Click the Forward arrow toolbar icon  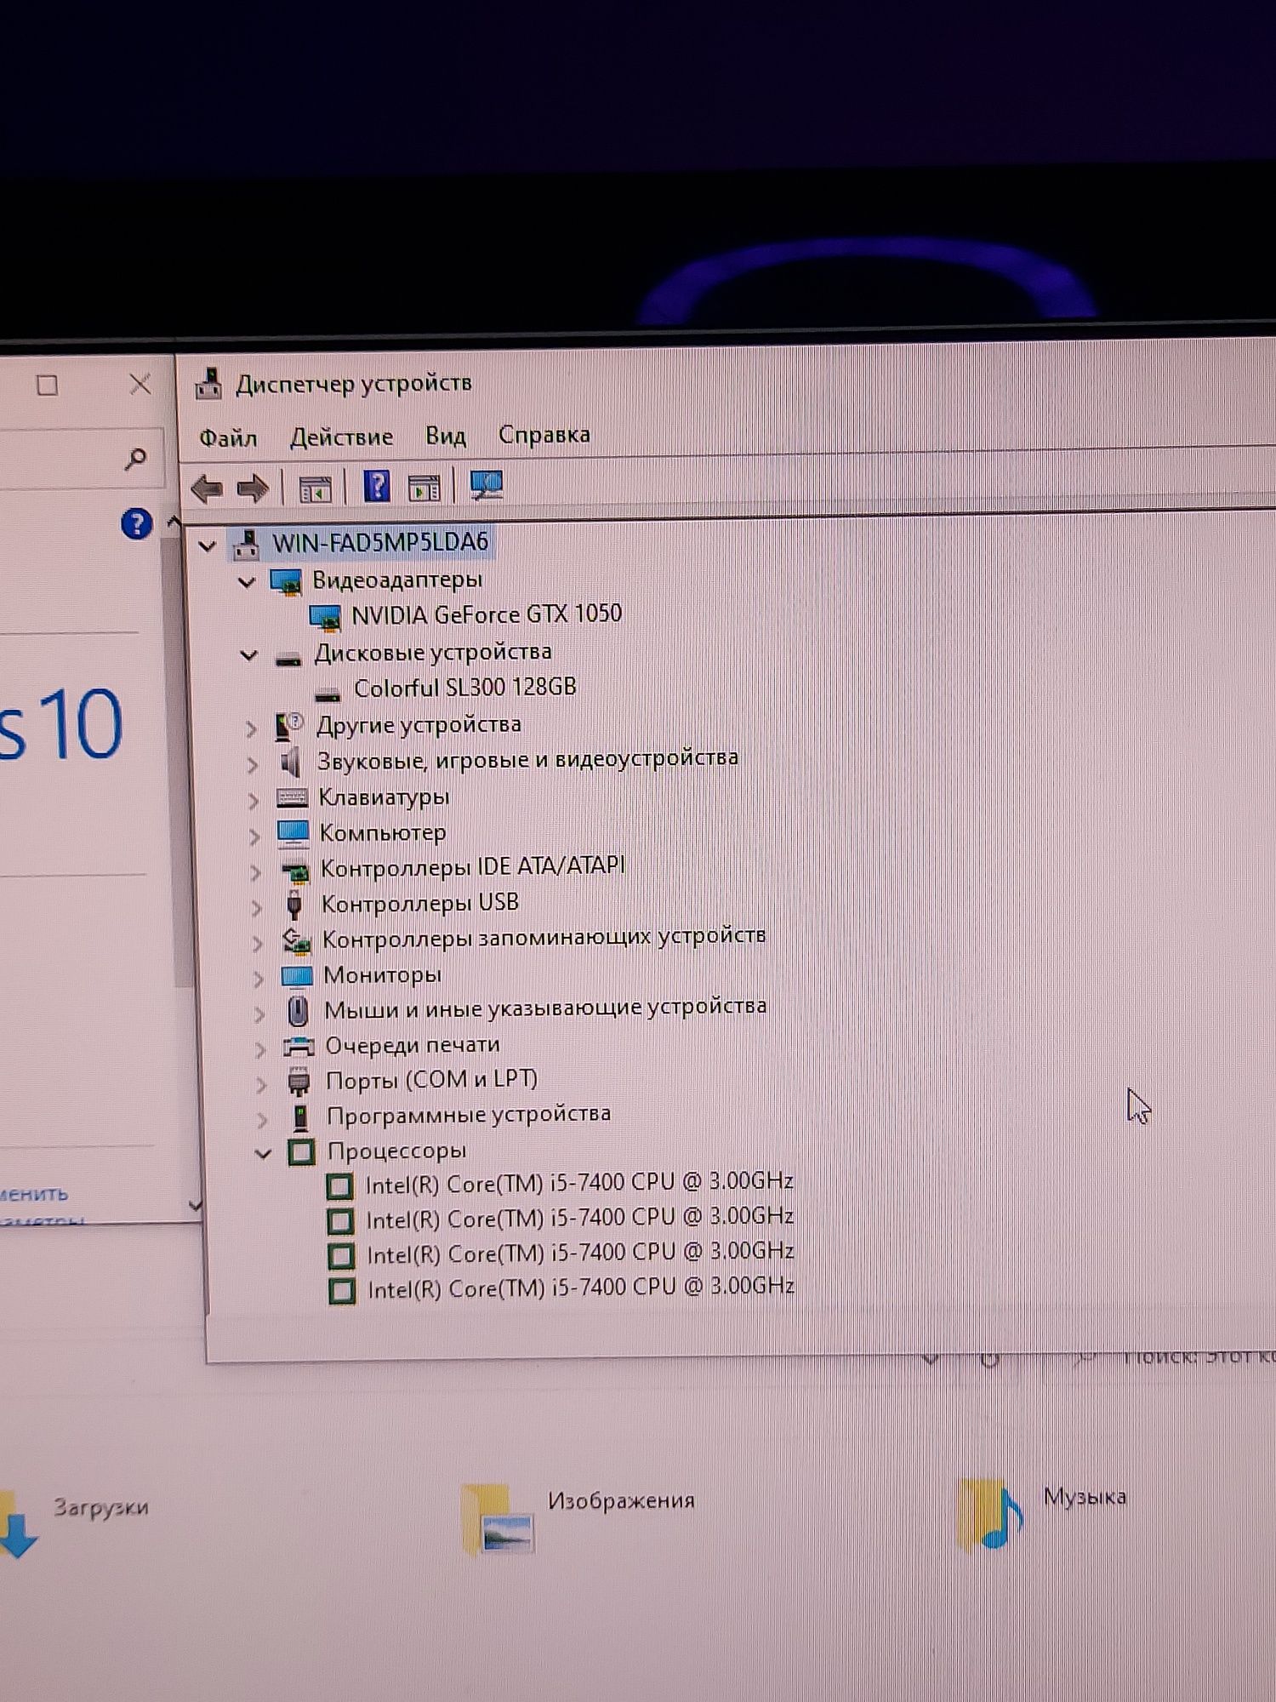(x=253, y=488)
